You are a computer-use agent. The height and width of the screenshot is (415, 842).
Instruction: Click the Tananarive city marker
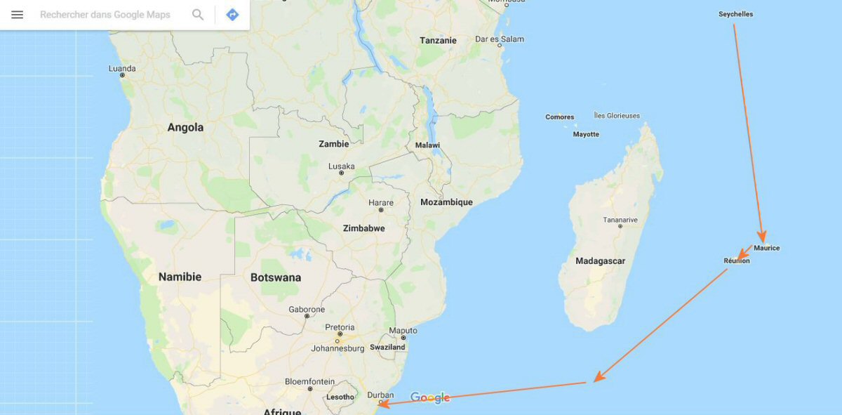point(620,227)
